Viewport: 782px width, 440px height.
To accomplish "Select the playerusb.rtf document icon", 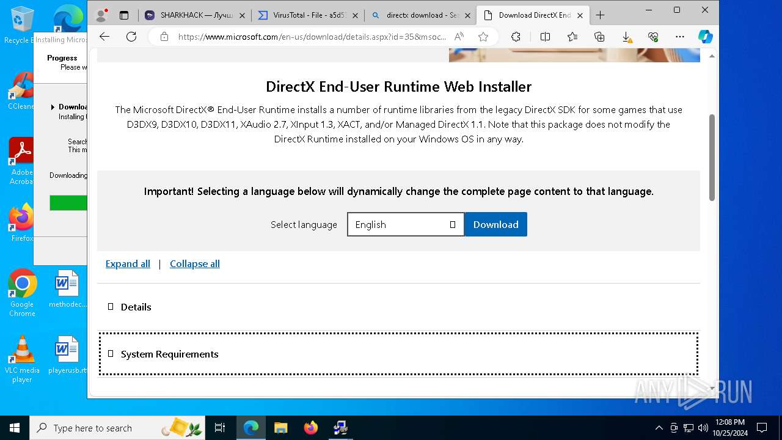I will [67, 355].
